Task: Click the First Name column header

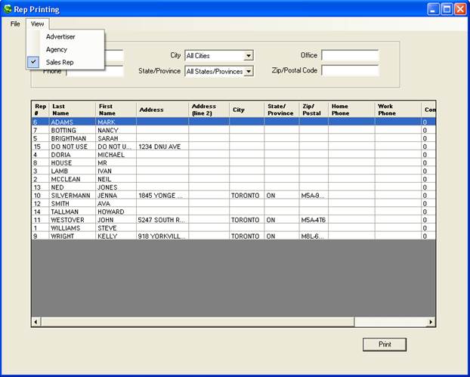Action: pos(115,110)
